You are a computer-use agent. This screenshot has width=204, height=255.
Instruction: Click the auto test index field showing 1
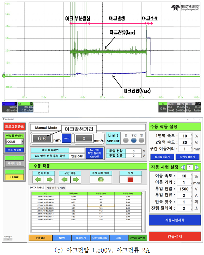190,167
